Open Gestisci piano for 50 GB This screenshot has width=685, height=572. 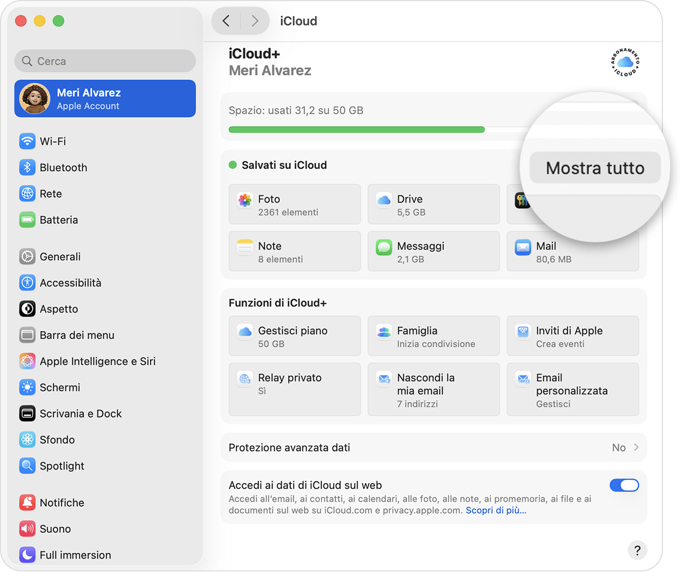coord(294,336)
